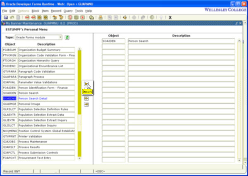Screen dimensions: 248x176
Task: Click the Previous Record toolbar icon
Action: 39,17
